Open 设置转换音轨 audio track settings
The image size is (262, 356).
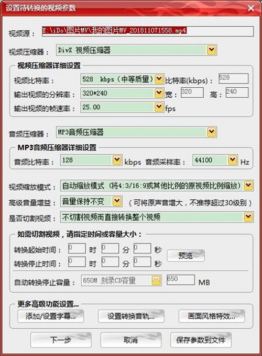click(131, 316)
